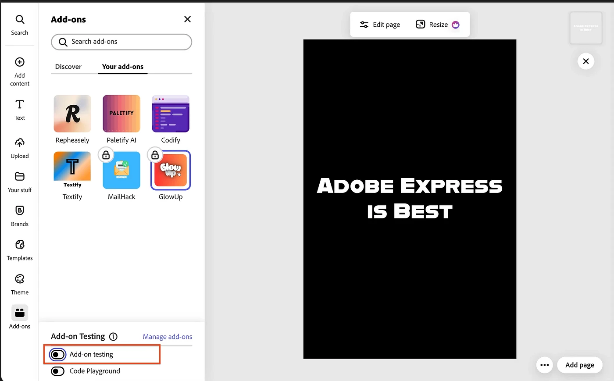Select the Add-ons sidebar icon
Image resolution: width=614 pixels, height=381 pixels.
tap(20, 317)
